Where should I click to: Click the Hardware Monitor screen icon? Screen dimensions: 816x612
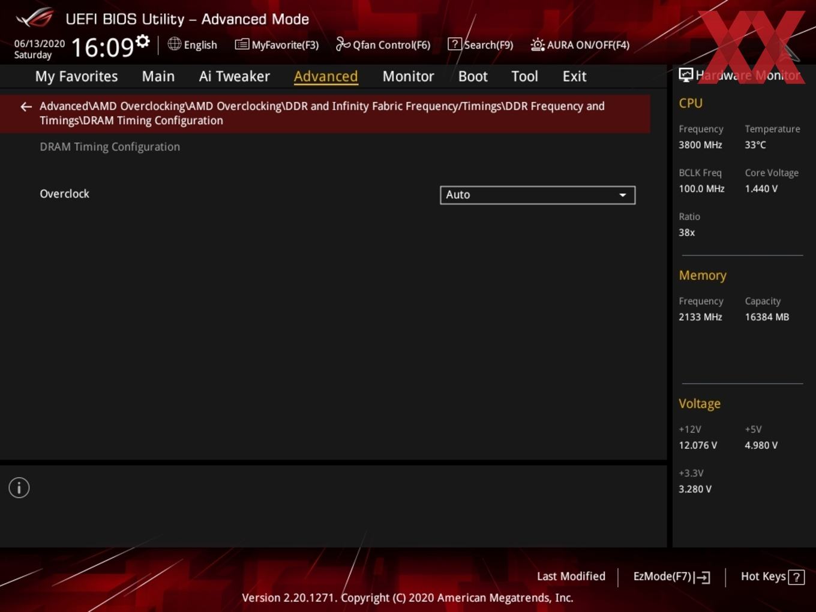(686, 75)
